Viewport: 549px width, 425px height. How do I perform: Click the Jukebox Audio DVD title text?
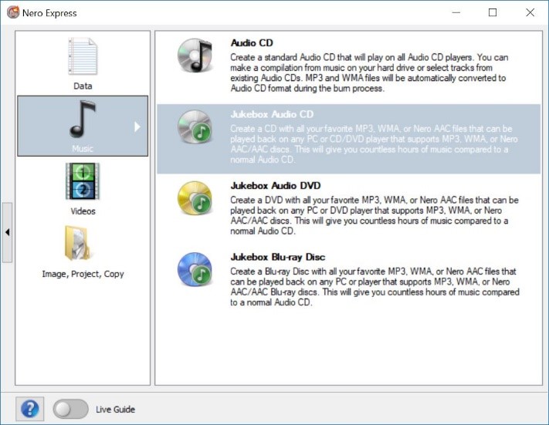(x=275, y=186)
